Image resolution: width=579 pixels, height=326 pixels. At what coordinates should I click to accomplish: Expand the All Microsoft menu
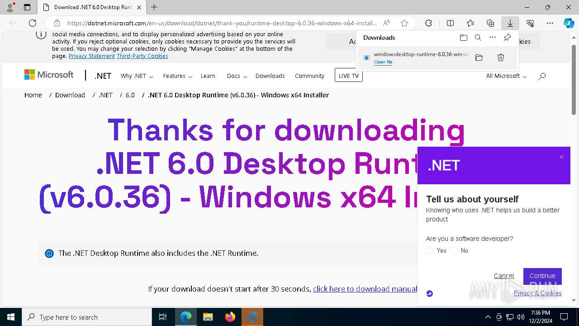[x=506, y=76]
